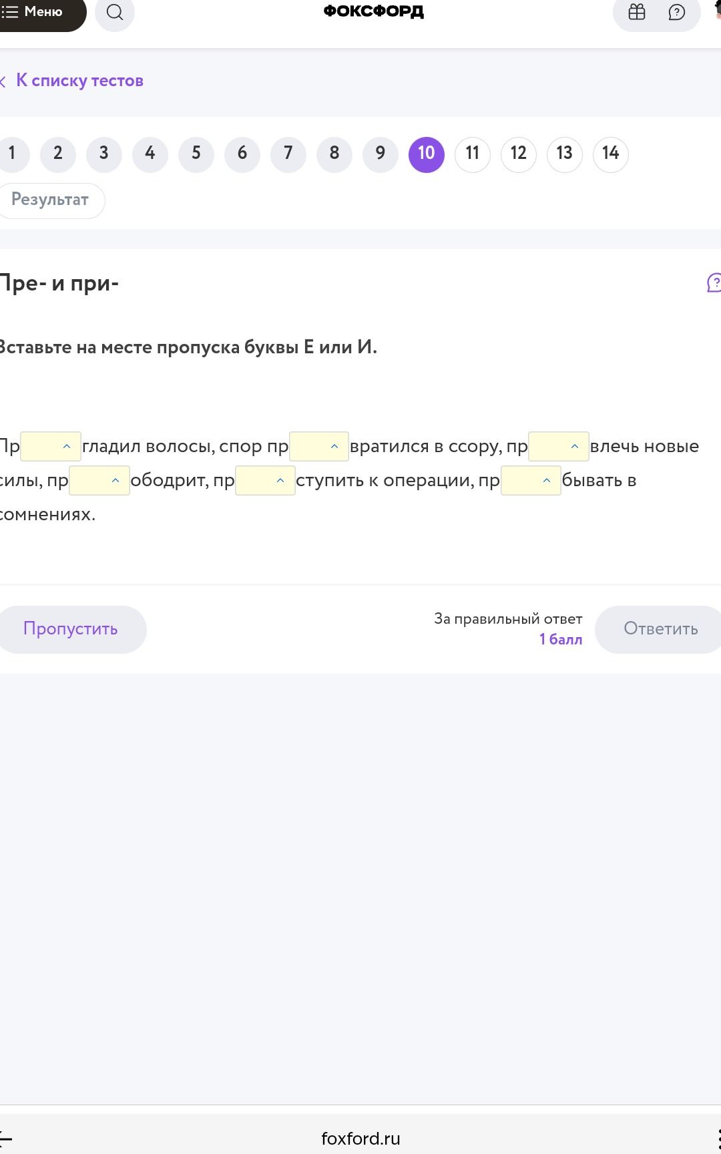This screenshot has height=1154, width=721.
Task: Click the Ответить button
Action: pyautogui.click(x=660, y=629)
